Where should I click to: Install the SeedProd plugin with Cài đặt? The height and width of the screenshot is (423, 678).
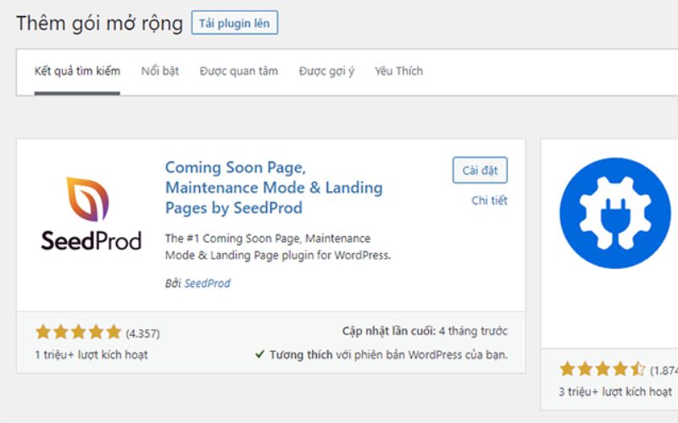pos(480,170)
